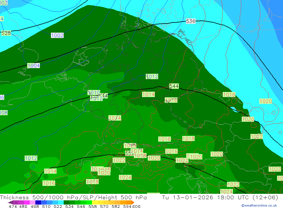Select the cyan swatch in the colour scale
The image size is (283, 208).
pos(61,202)
